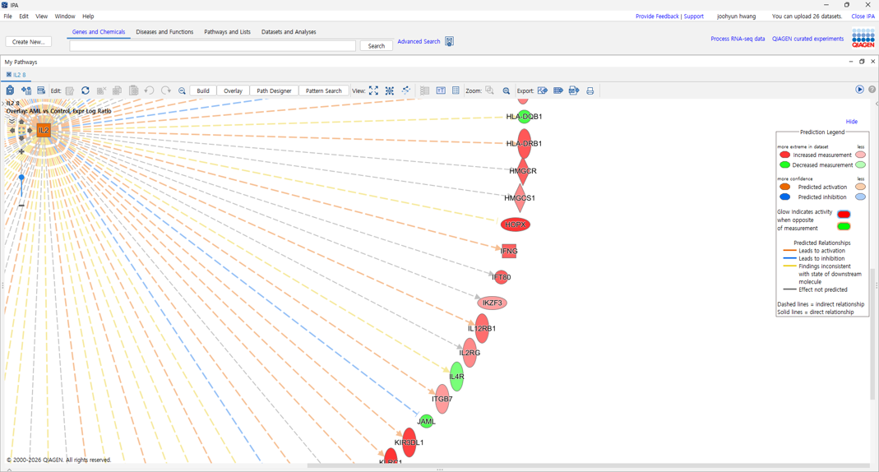Viewport: 879px width, 472px height.
Task: Click the zoom-in magnifier next to Zoom label
Action: coord(507,90)
